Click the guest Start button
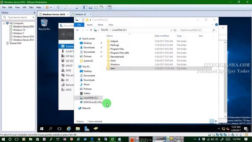The width and height of the screenshot is (252, 142). point(42,129)
